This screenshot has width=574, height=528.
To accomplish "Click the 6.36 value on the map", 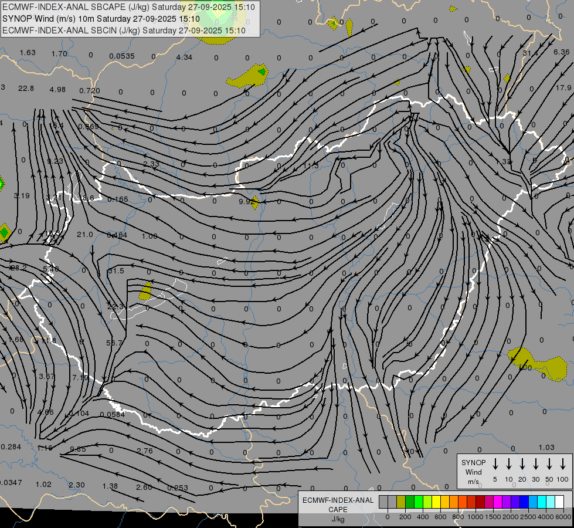I will tap(562, 52).
